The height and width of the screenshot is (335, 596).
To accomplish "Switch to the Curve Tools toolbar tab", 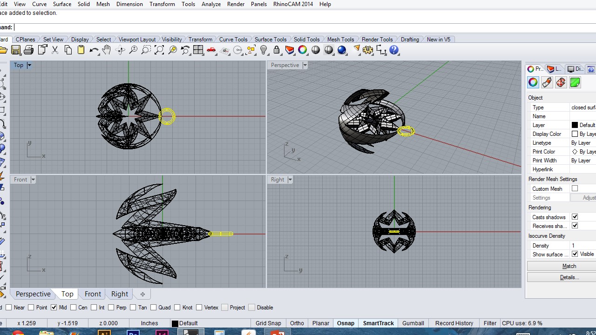I will (233, 40).
